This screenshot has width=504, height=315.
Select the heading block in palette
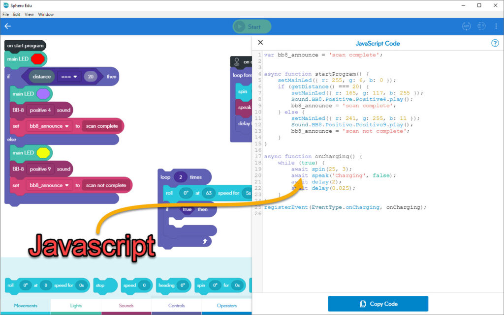click(173, 285)
